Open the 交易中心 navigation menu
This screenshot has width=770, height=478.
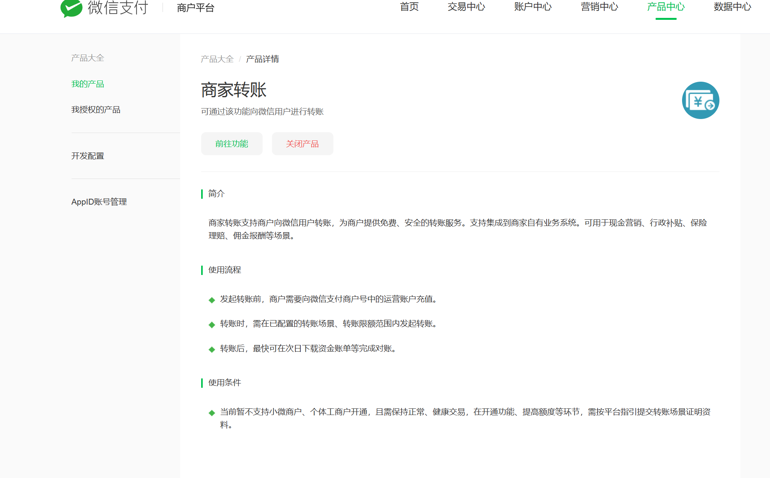point(466,7)
